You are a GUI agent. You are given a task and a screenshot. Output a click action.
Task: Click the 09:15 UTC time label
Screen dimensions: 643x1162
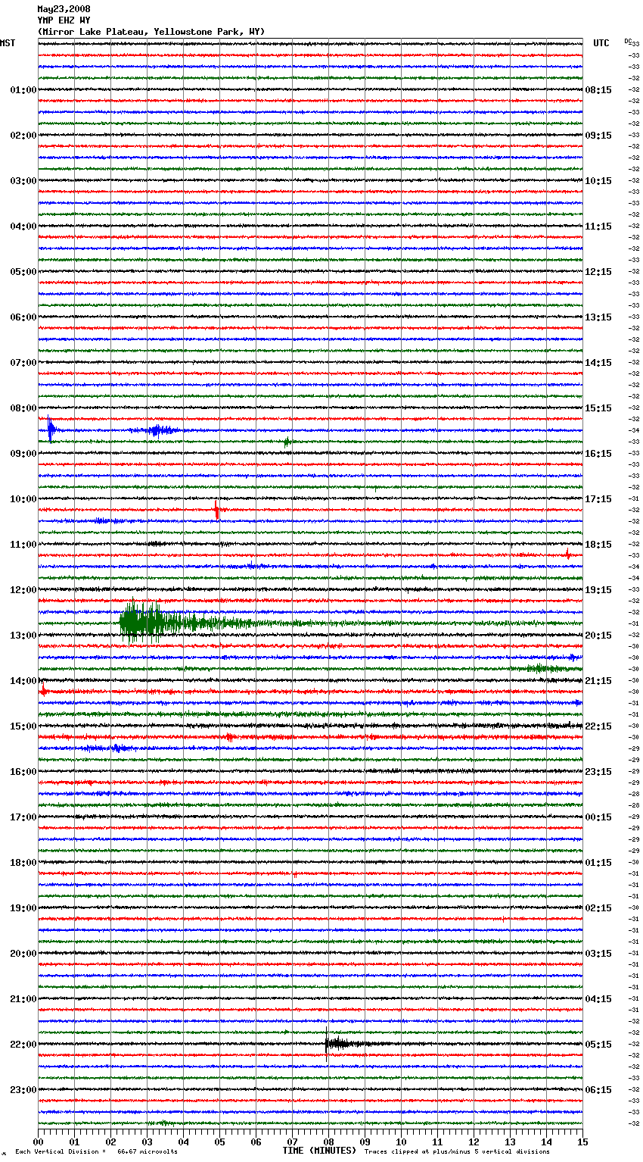tap(598, 136)
